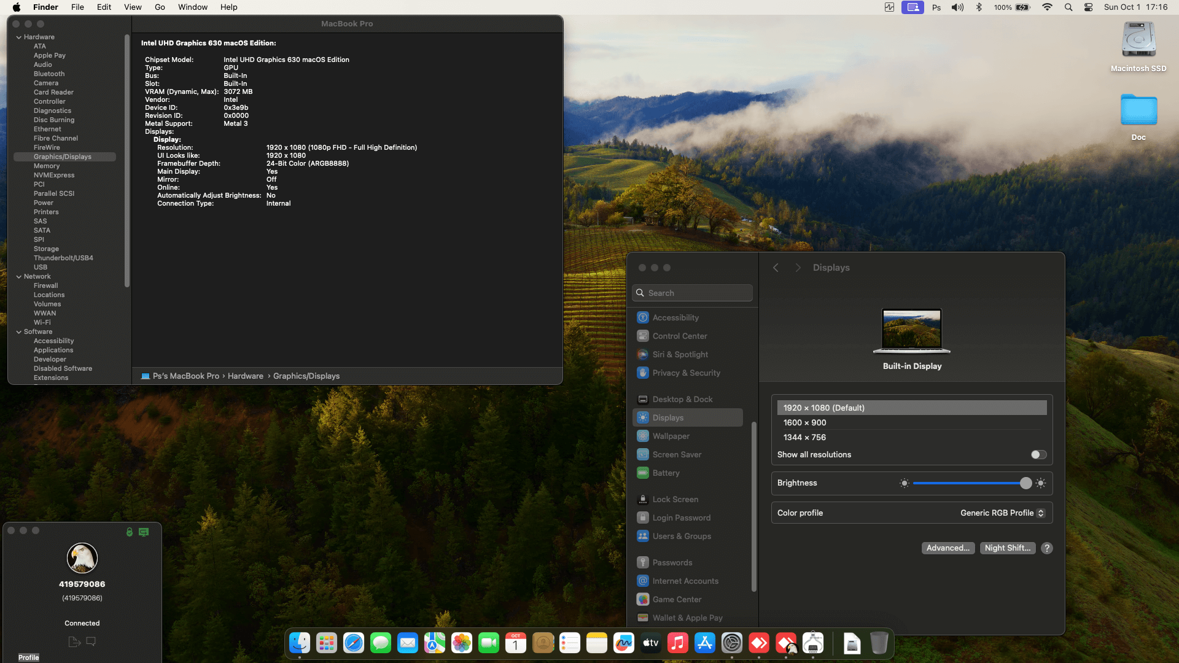
Task: Click the eagle profile avatar
Action: (82, 558)
